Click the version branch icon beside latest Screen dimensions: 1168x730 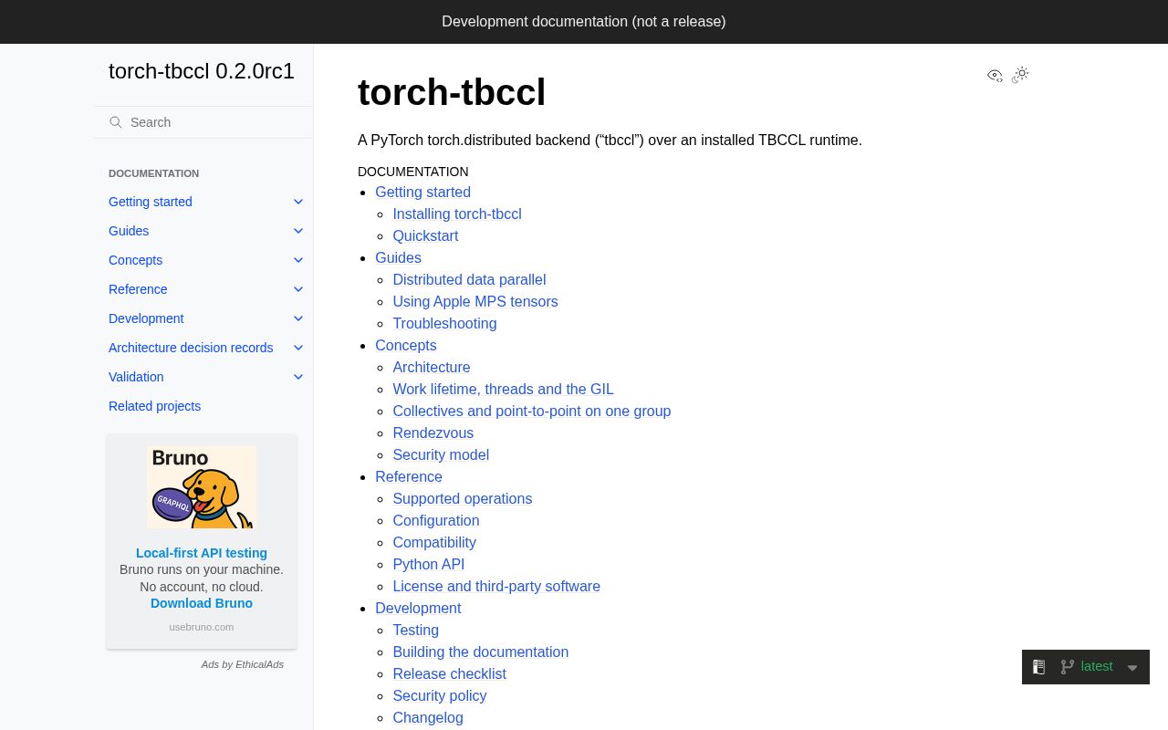[x=1067, y=667]
